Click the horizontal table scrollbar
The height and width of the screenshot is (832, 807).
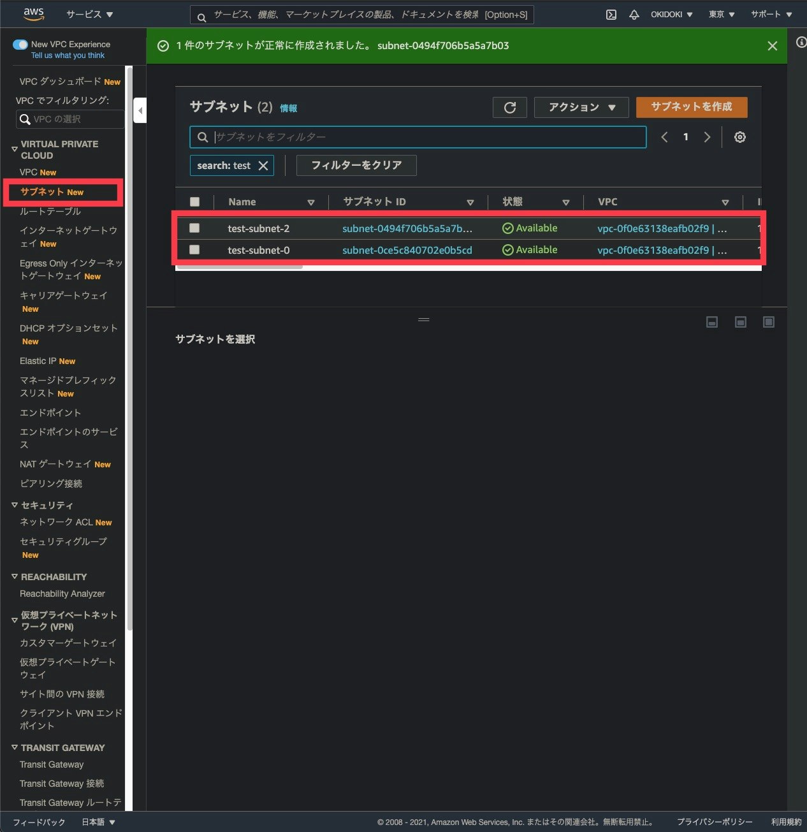[239, 267]
